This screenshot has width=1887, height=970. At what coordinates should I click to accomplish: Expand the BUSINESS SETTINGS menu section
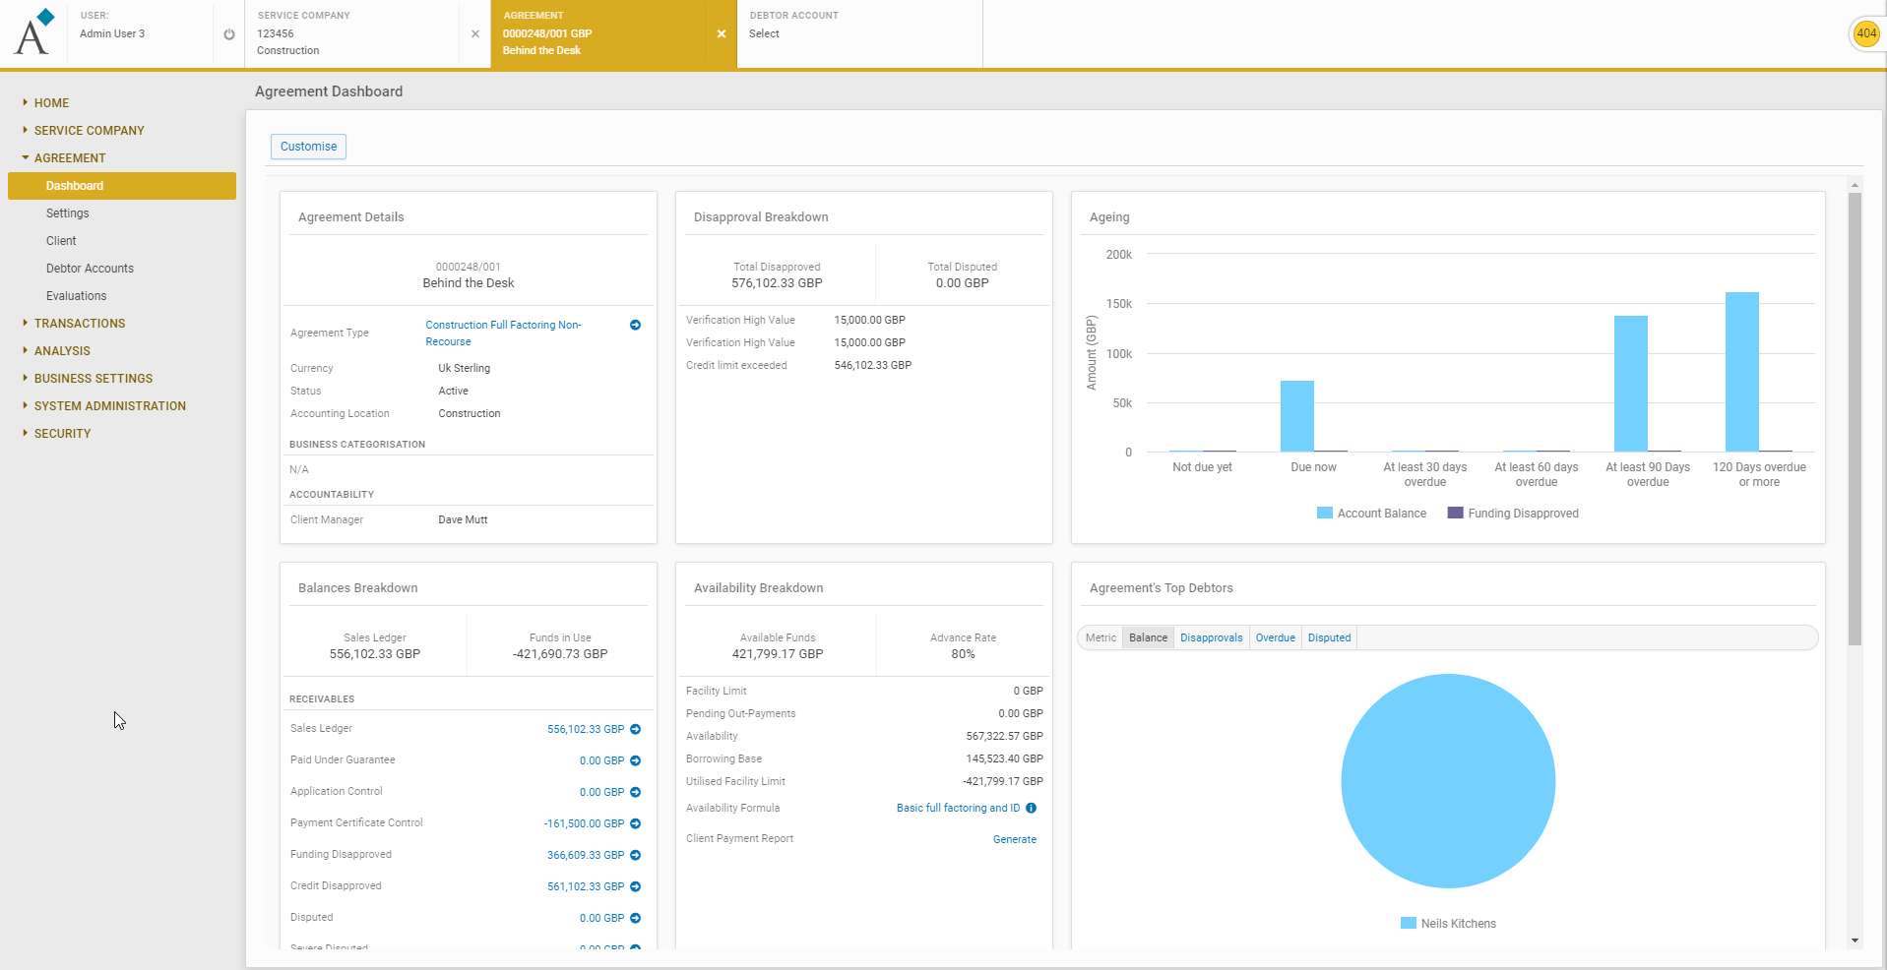point(93,378)
